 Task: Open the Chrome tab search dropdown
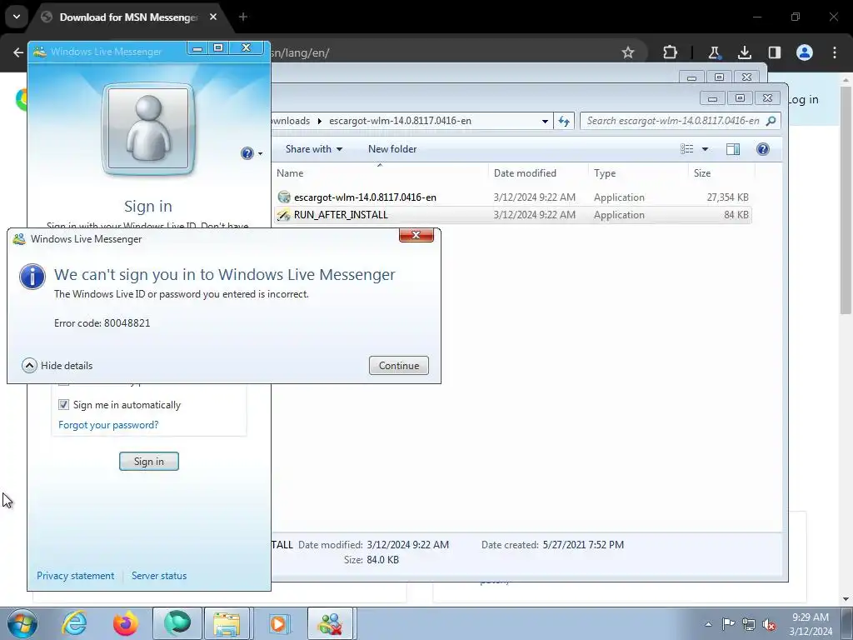tap(17, 17)
